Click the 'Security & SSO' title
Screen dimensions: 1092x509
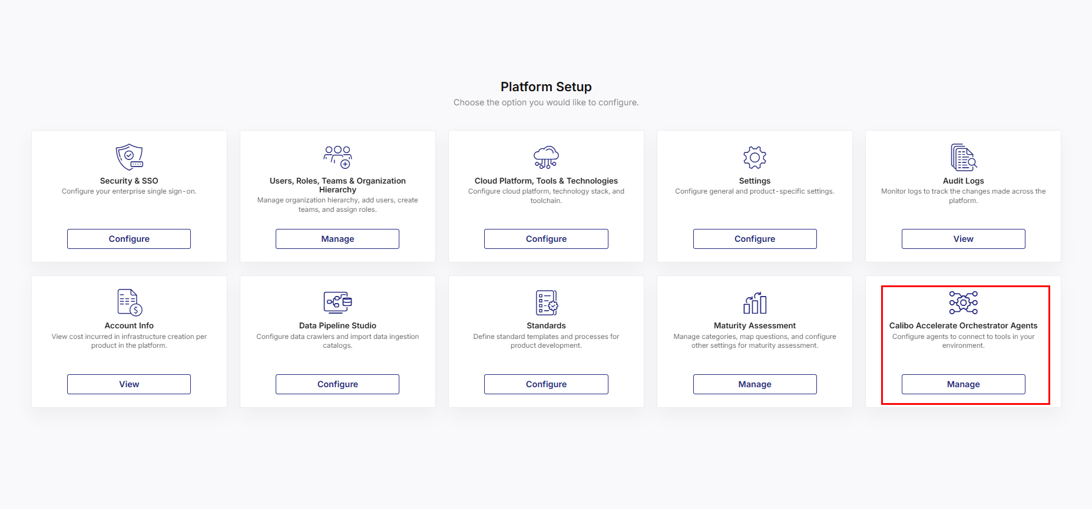(129, 181)
